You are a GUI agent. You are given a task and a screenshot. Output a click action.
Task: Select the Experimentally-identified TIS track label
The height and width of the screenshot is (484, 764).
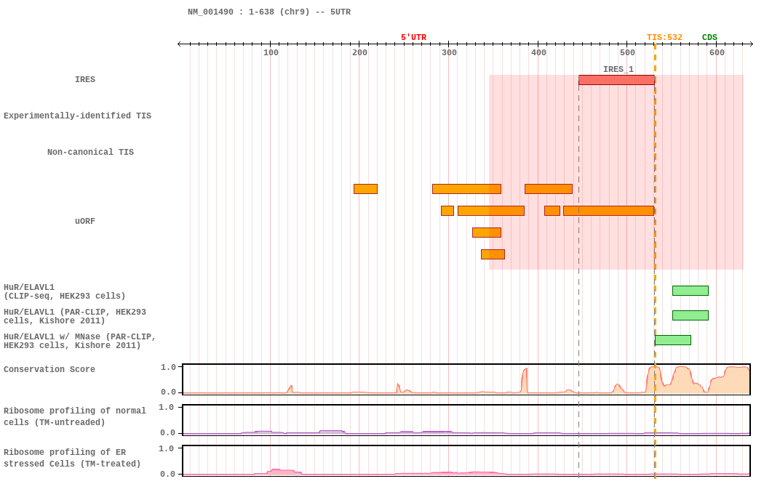click(x=77, y=116)
